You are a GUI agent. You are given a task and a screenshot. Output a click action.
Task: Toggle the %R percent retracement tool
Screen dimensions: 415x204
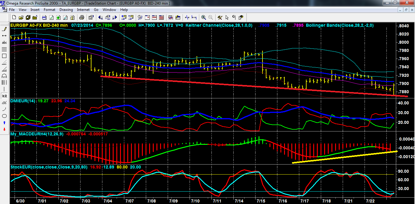5,96
